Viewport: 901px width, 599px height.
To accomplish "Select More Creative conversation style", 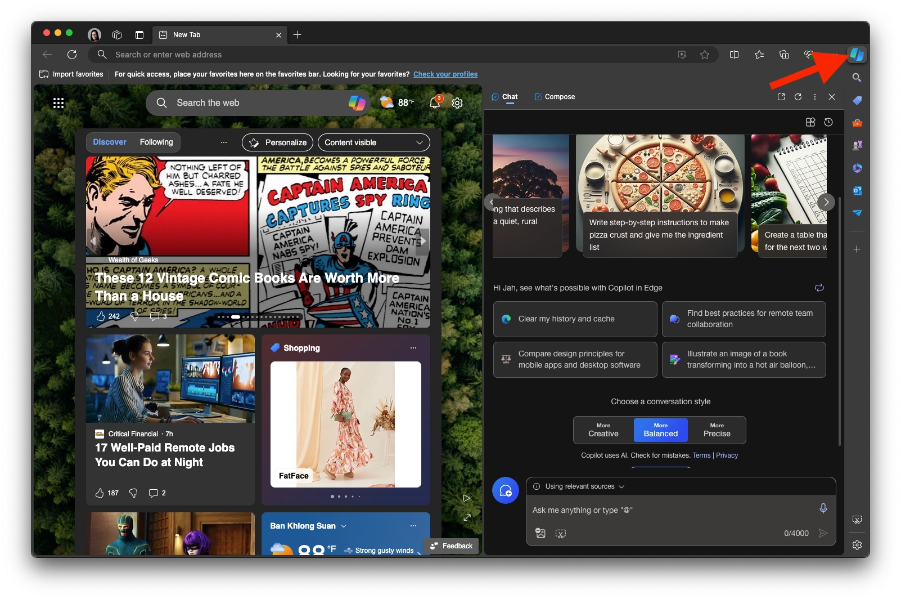I will [603, 430].
